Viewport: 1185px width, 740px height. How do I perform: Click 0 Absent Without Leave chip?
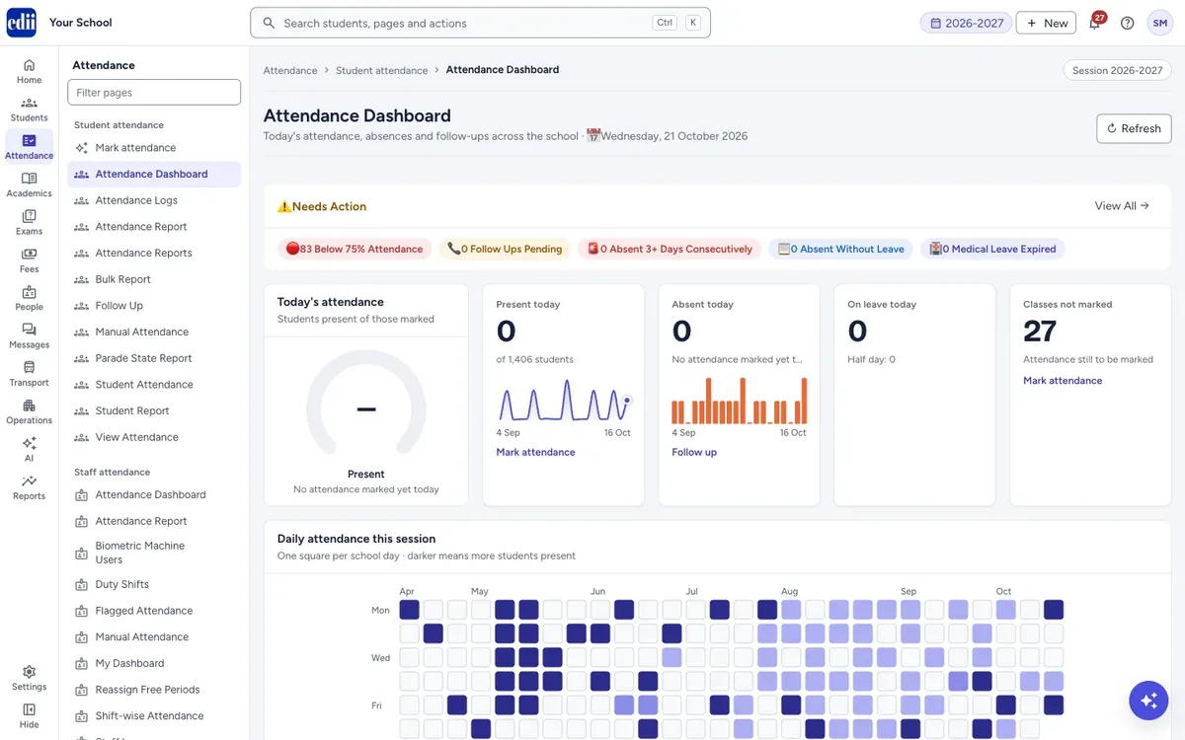coord(840,249)
